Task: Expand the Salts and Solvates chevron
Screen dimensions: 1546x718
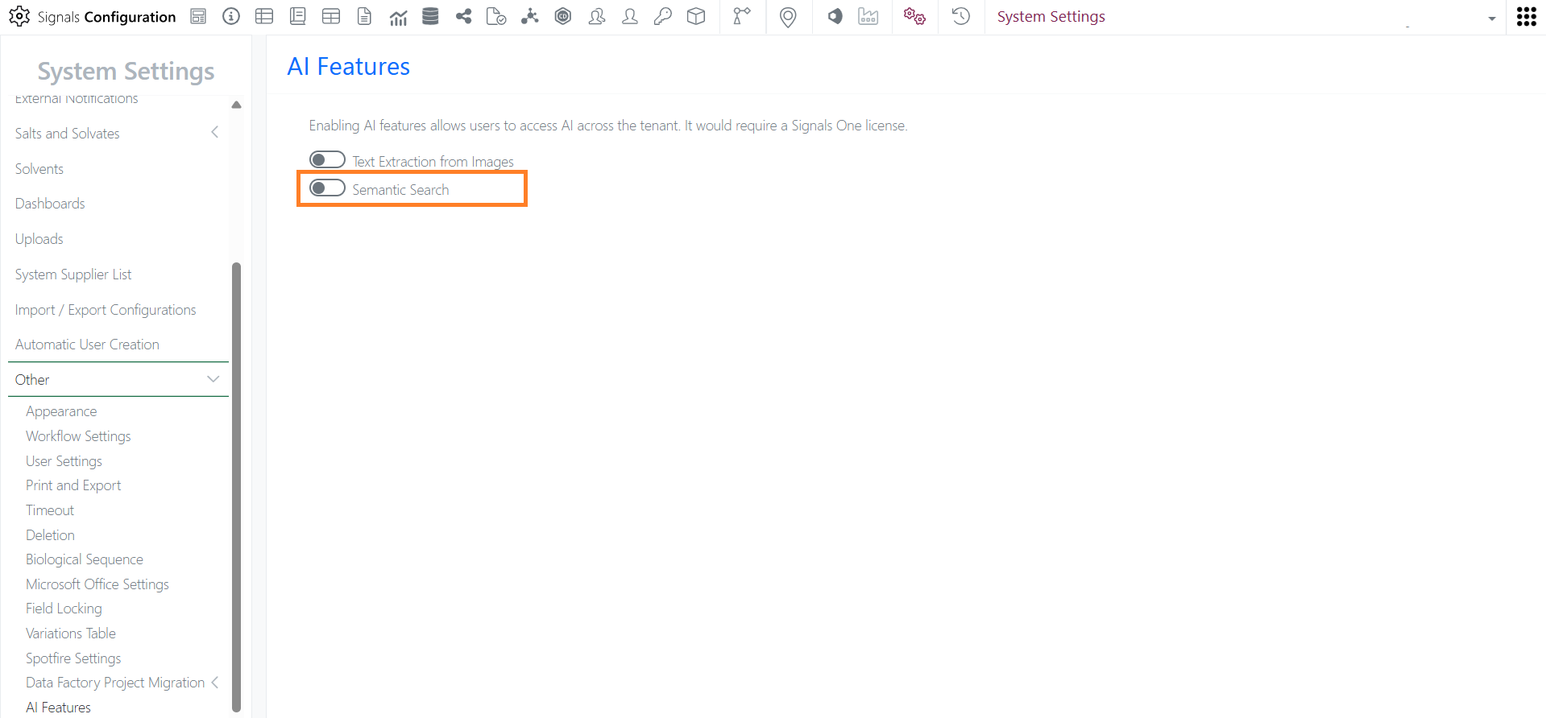Action: (214, 132)
